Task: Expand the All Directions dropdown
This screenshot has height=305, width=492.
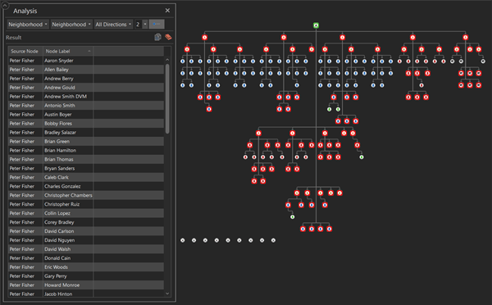Action: 113,24
